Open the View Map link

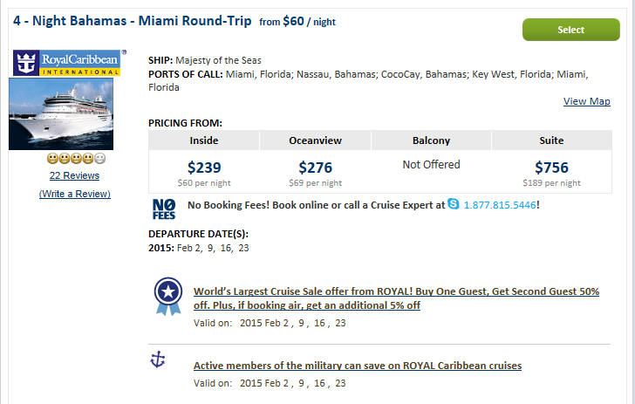tap(586, 101)
